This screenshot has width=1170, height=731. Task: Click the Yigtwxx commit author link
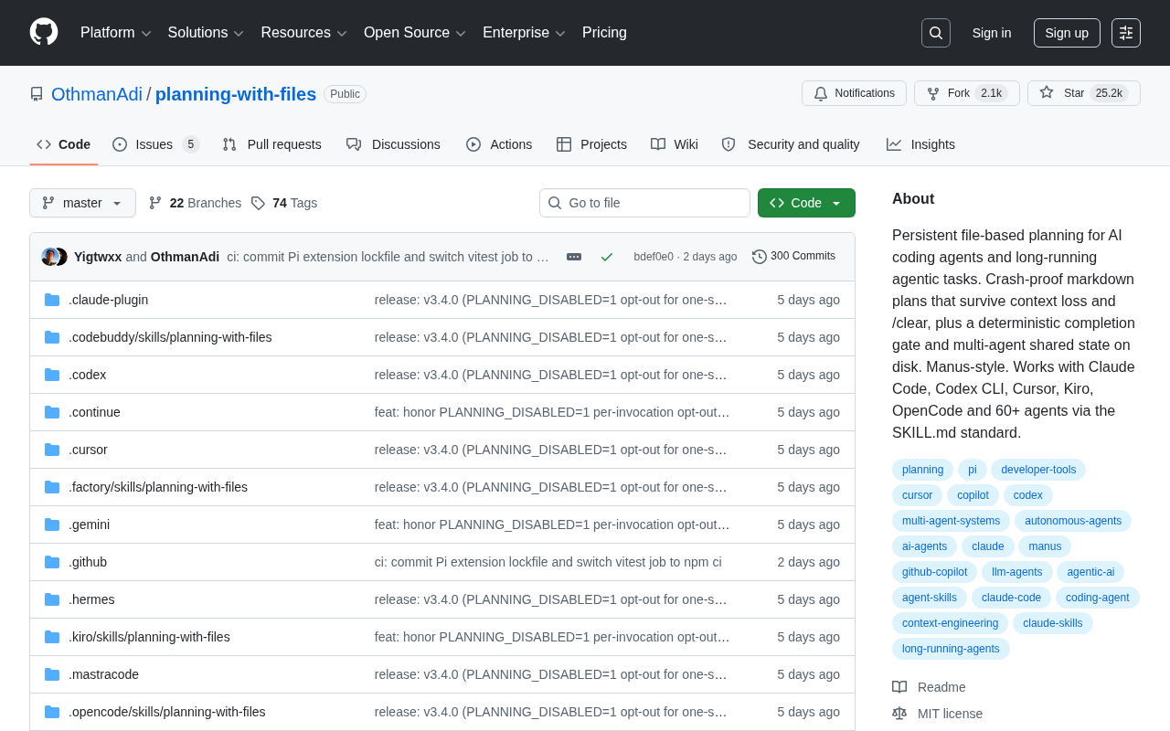(x=98, y=257)
